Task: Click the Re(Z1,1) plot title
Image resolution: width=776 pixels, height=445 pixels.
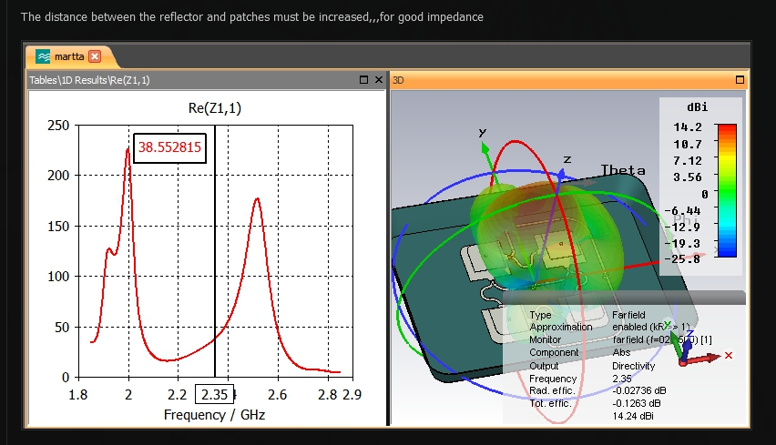Action: pyautogui.click(x=215, y=107)
